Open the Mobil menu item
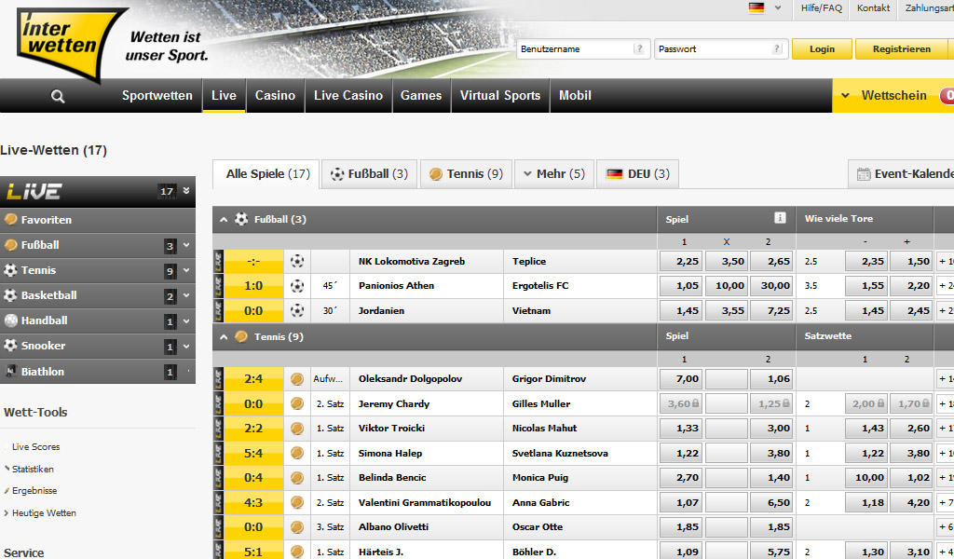954x559 pixels. pyautogui.click(x=575, y=96)
